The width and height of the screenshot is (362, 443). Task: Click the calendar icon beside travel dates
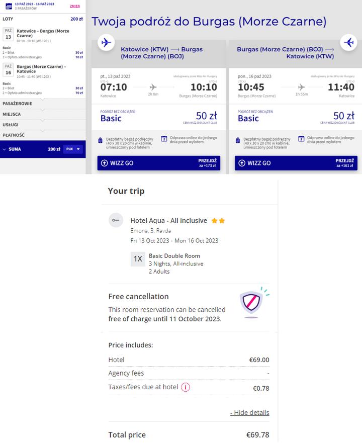(x=9, y=6)
